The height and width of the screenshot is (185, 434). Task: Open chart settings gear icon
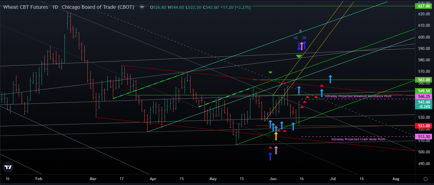click(425, 179)
